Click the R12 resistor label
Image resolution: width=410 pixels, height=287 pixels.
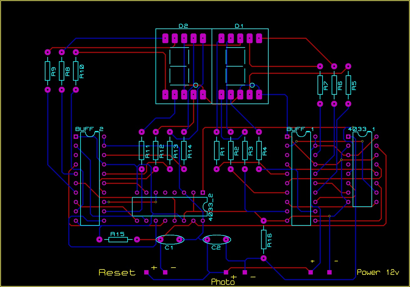point(161,151)
